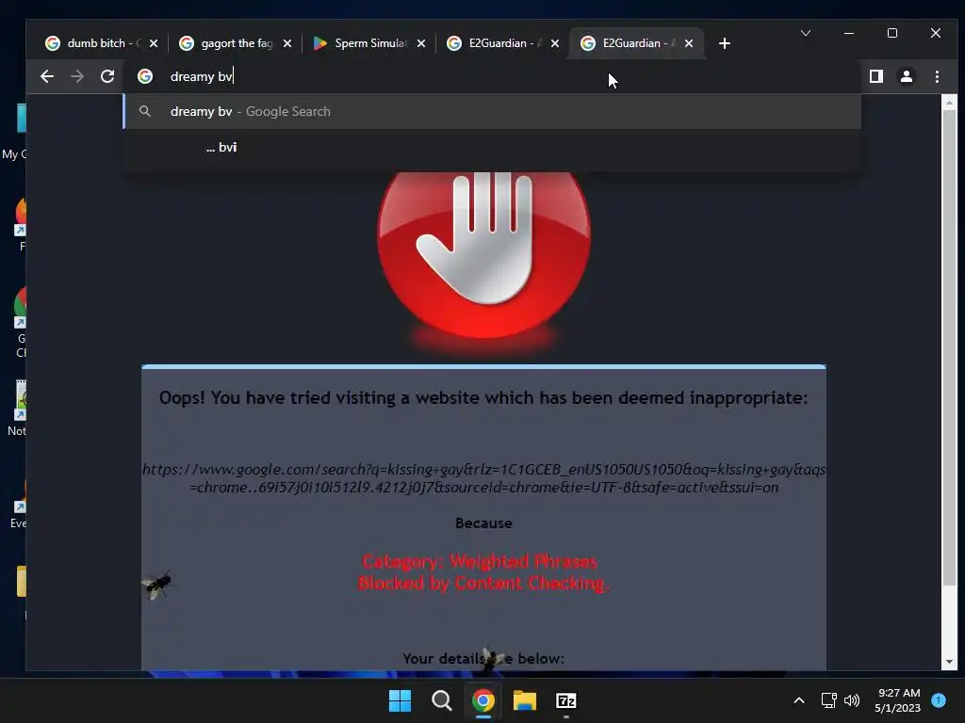Show hidden system tray icons
The width and height of the screenshot is (965, 723).
799,700
